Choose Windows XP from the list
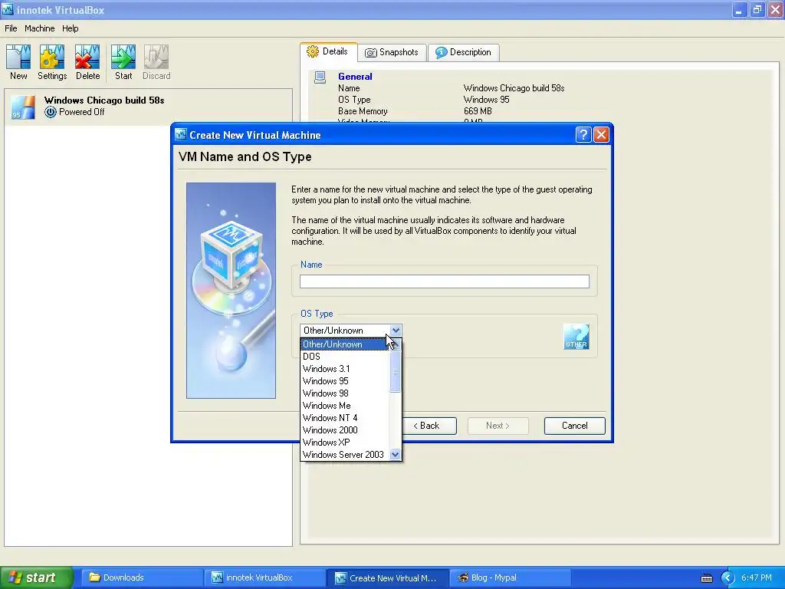 pyautogui.click(x=344, y=443)
